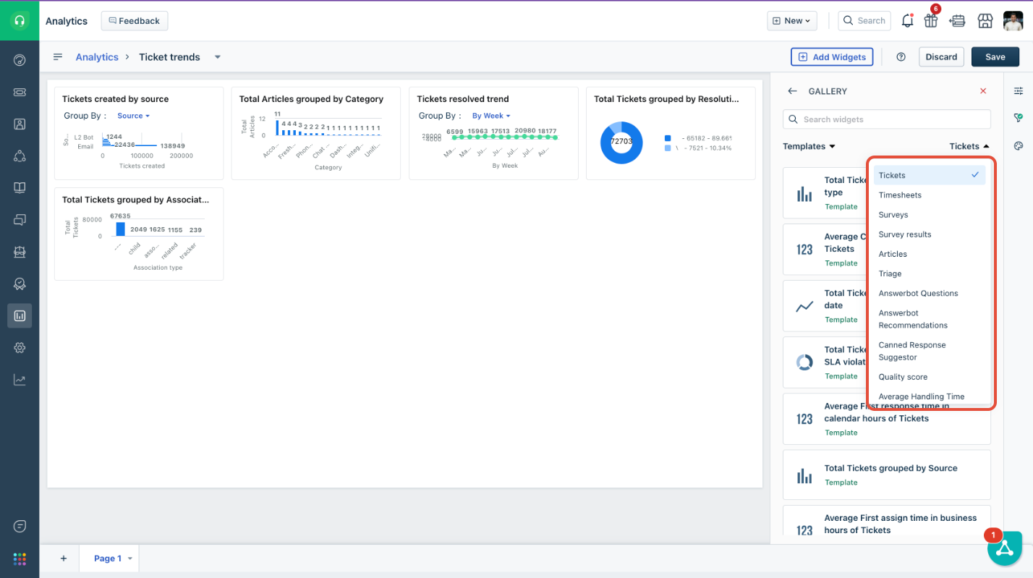Click the gift box icon in header
Screen dimensions: 1033x578
click(x=931, y=21)
